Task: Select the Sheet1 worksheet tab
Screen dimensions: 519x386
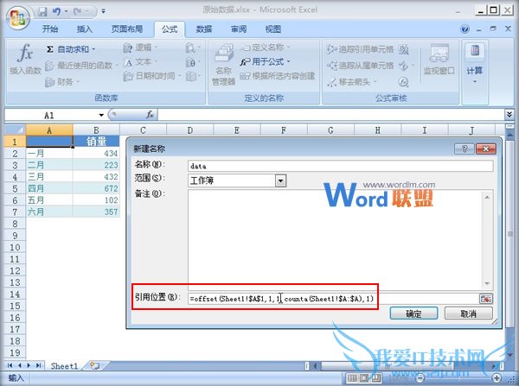Action: (64, 366)
